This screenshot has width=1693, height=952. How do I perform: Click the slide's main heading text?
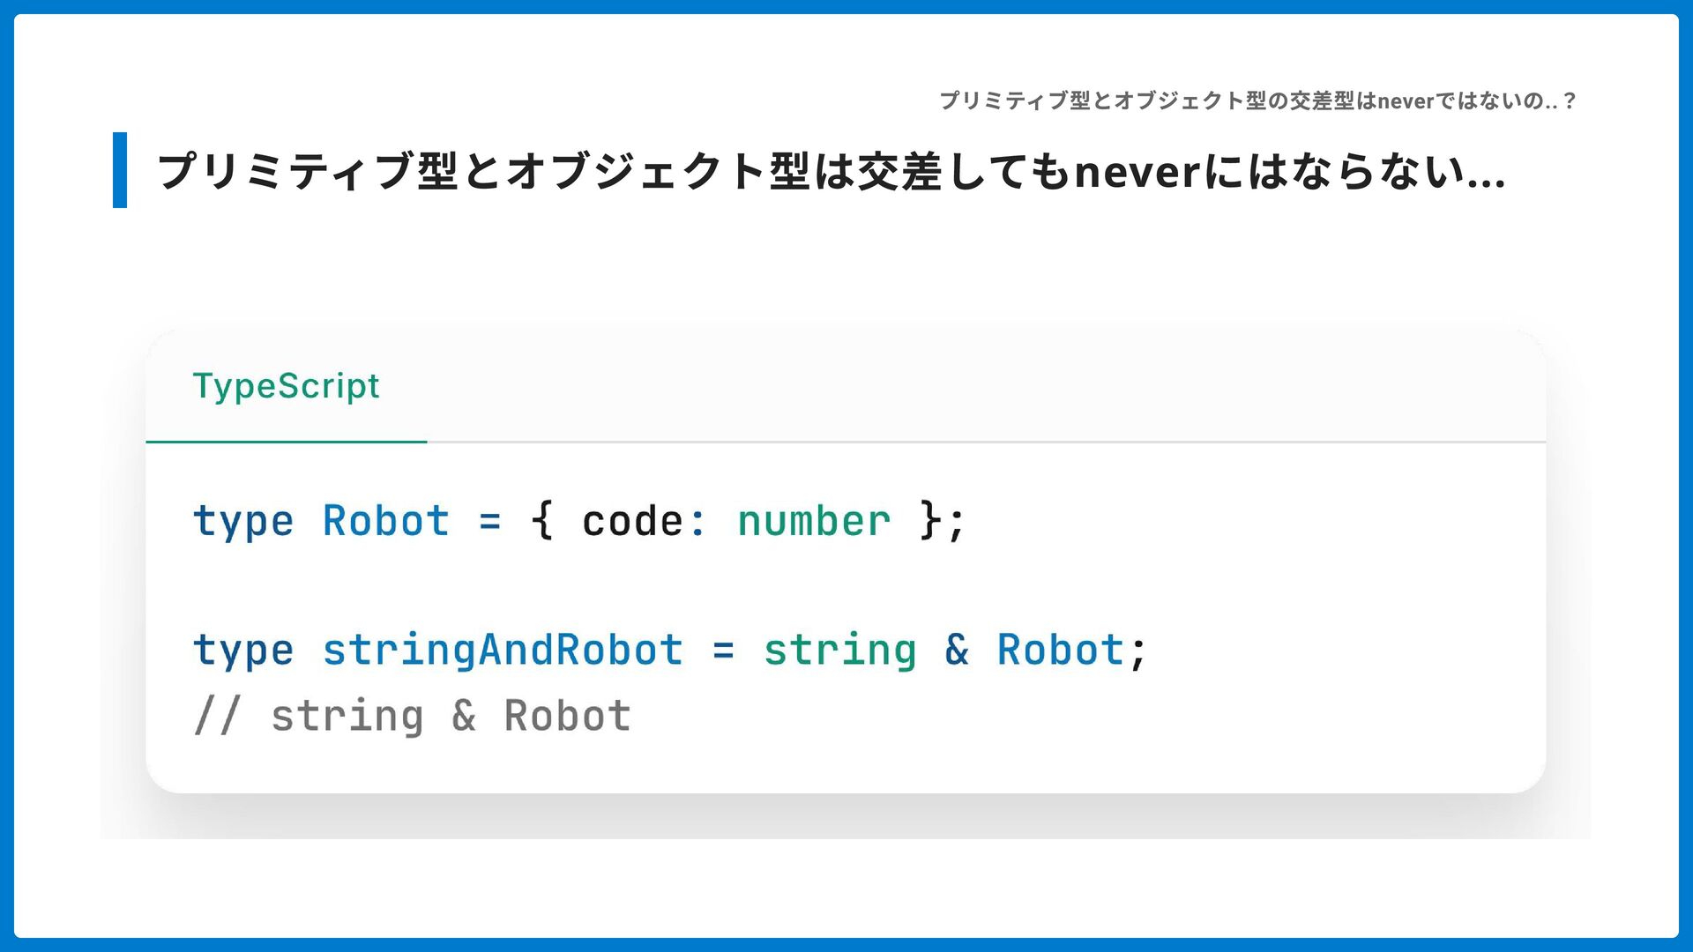tap(829, 171)
